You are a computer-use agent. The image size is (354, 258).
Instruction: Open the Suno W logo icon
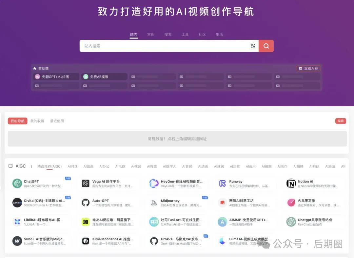[x=17, y=241]
